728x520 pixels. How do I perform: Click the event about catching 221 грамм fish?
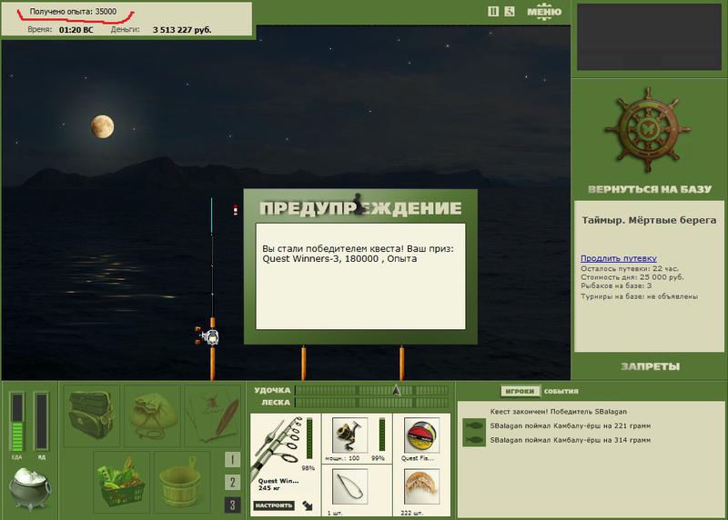[571, 425]
